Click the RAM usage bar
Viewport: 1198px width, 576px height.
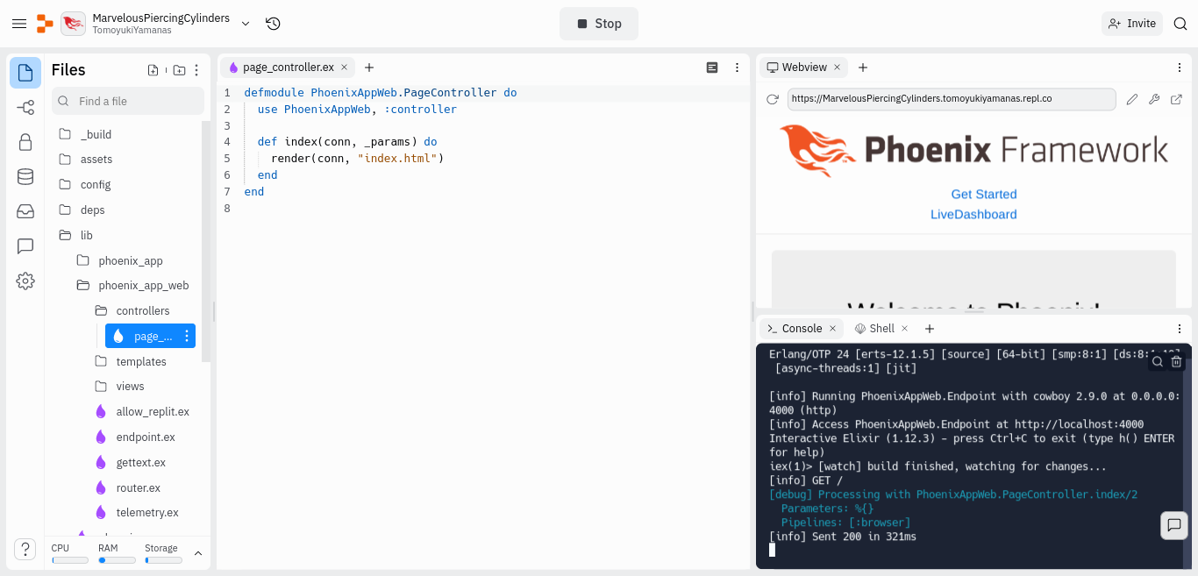117,560
